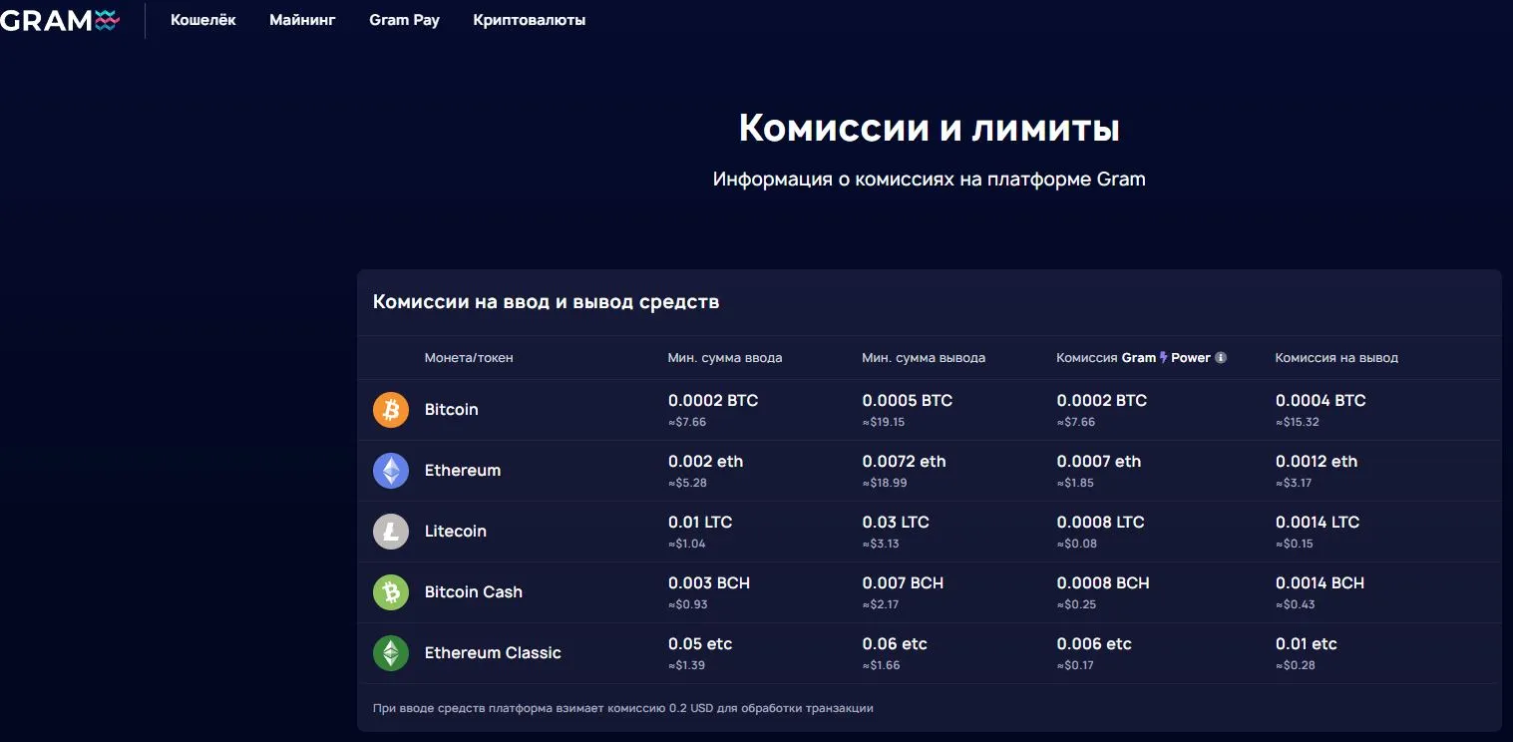
Task: Click the ≈$0.28 dollar estimate
Action: point(1296,666)
